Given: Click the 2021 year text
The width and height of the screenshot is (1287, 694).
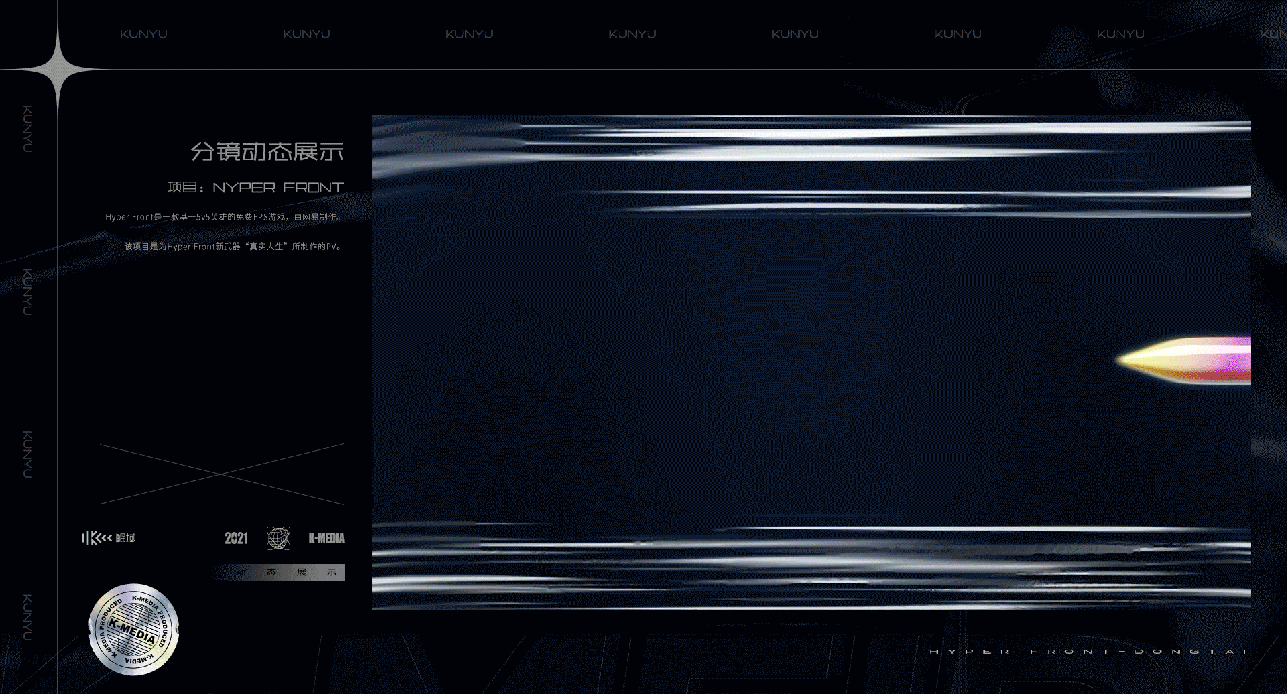Looking at the screenshot, I should [237, 538].
